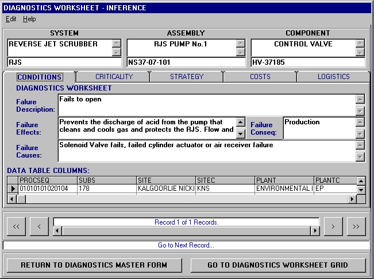Click the PROCSEQ column header
374x279 pixels.
(x=48, y=180)
